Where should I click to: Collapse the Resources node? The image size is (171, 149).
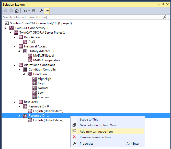coord(15,102)
